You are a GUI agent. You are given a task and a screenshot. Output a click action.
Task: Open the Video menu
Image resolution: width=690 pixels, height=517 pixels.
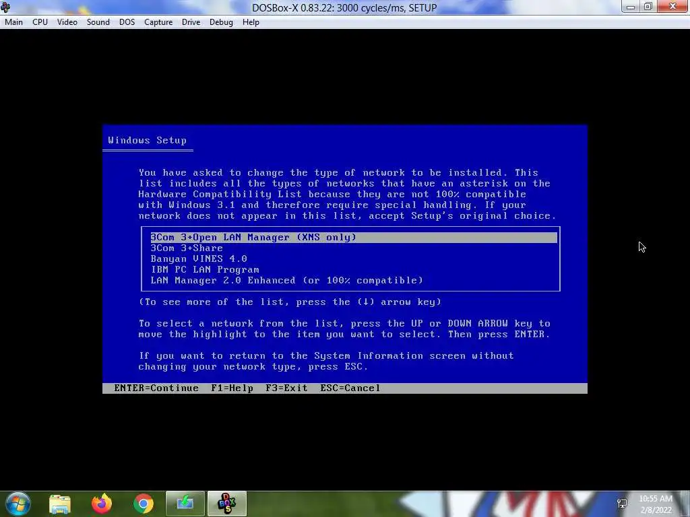(x=67, y=22)
